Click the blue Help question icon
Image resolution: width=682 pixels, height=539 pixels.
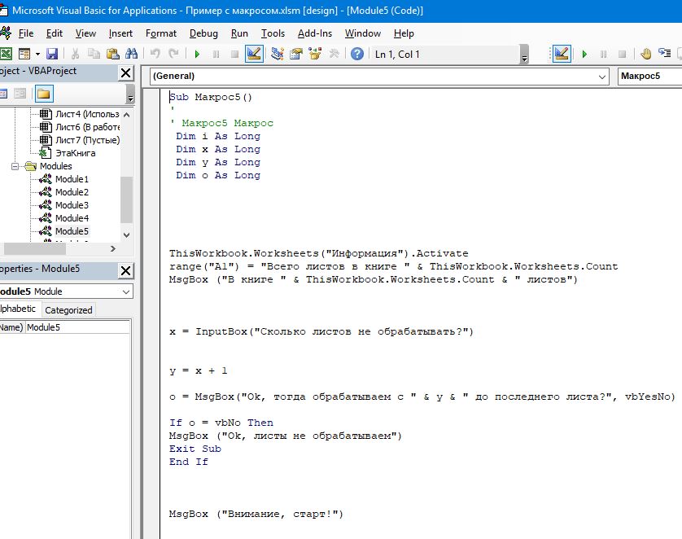357,54
